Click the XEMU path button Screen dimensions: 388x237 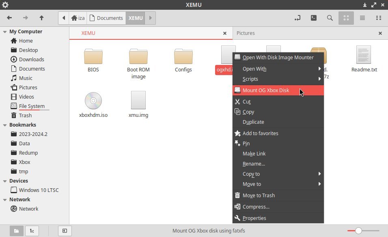click(136, 18)
